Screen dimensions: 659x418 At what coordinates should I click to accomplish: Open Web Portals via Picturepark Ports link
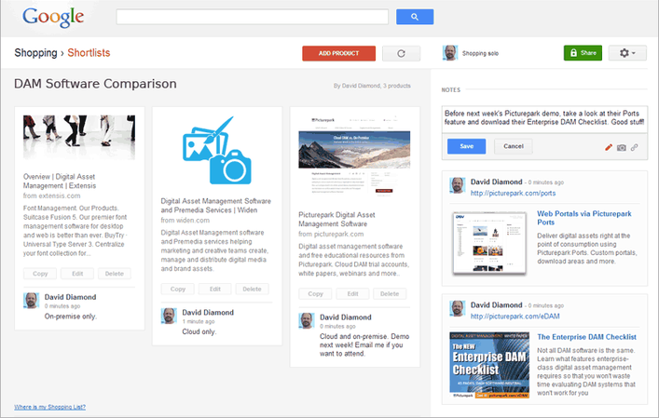pos(584,218)
